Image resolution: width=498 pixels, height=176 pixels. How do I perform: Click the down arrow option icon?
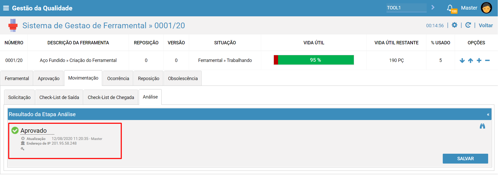tap(462, 60)
